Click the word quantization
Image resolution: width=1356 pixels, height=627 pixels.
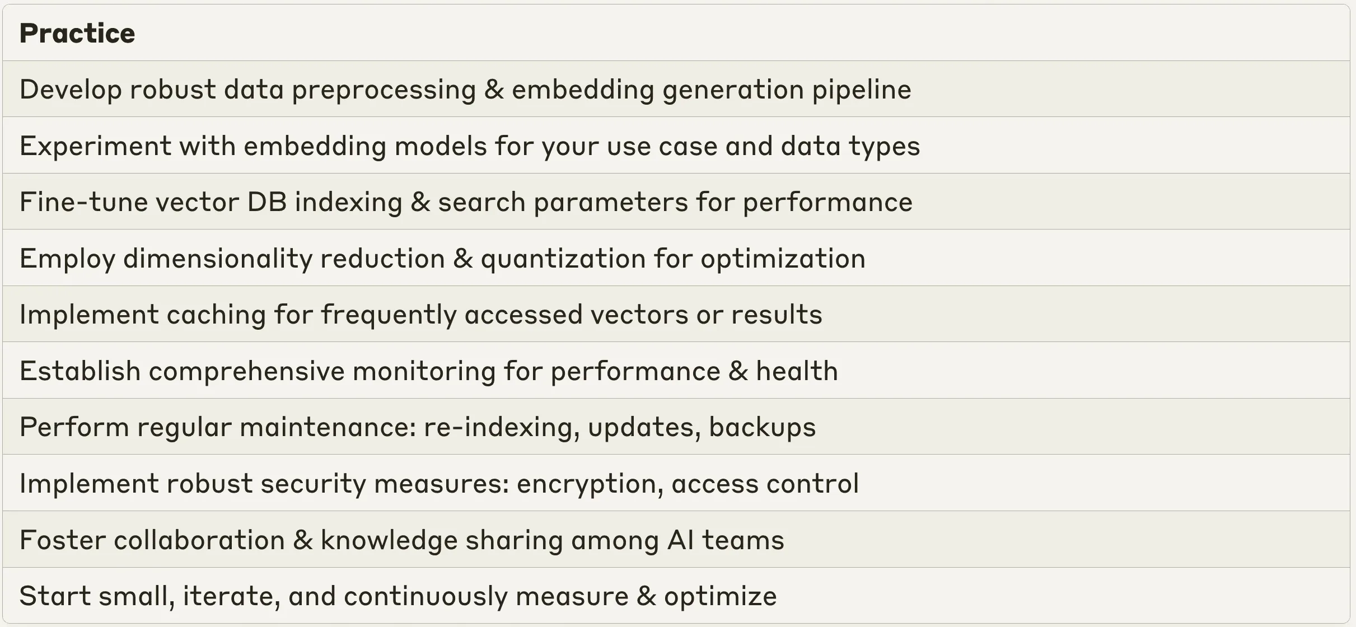pyautogui.click(x=563, y=259)
